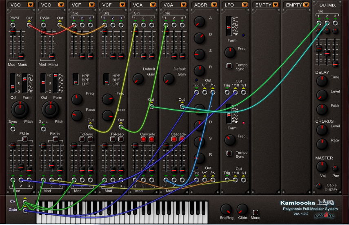Click the CHORUS Level knob
This screenshot has width=349, height=225.
coord(322,130)
